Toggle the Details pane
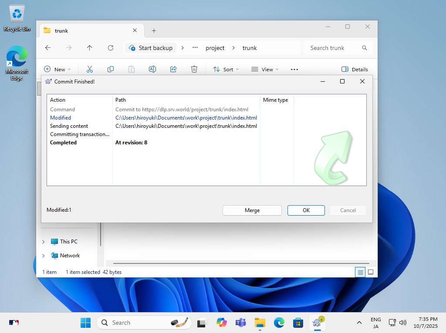The width and height of the screenshot is (446, 333). pos(355,69)
